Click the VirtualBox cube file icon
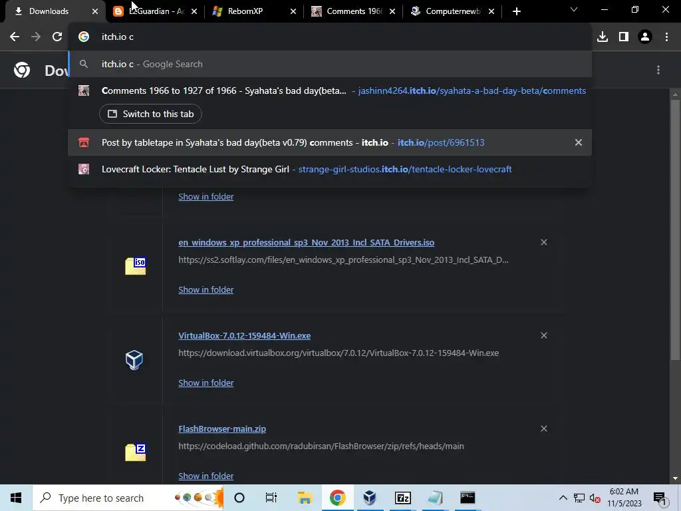 click(134, 360)
